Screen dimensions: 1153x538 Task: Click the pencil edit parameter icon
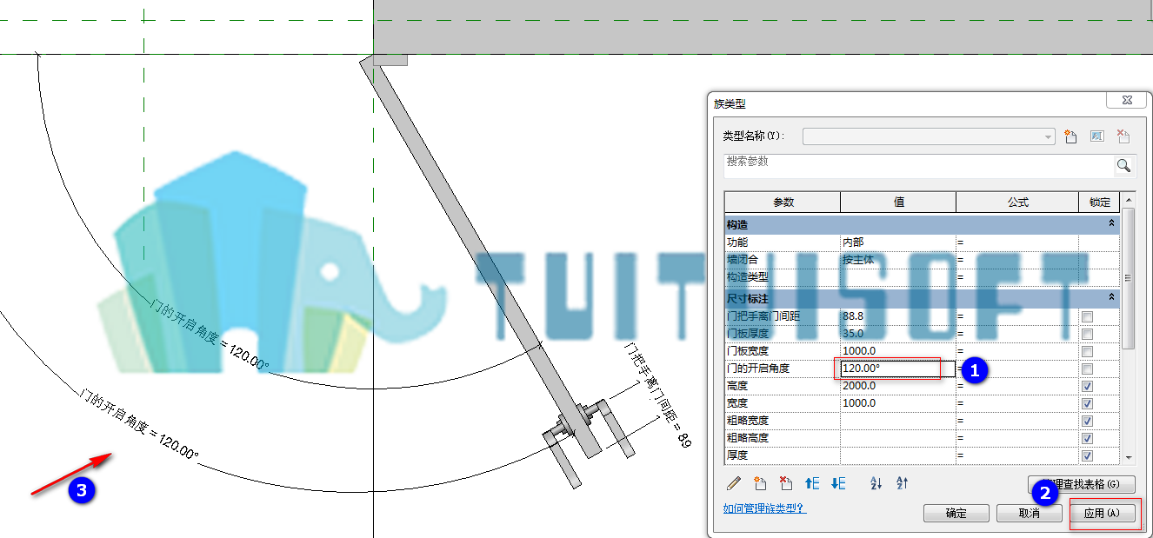click(735, 483)
